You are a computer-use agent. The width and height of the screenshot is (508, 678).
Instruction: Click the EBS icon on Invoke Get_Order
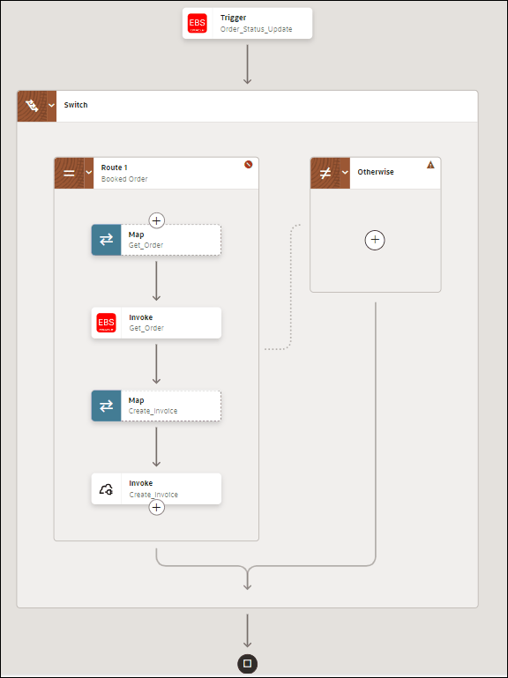(x=107, y=323)
